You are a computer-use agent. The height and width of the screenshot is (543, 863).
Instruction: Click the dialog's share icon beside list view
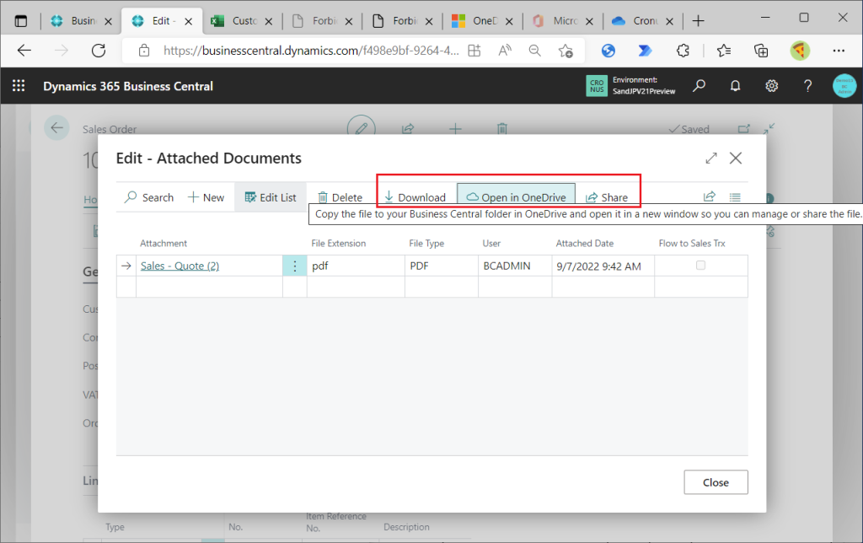pos(710,196)
